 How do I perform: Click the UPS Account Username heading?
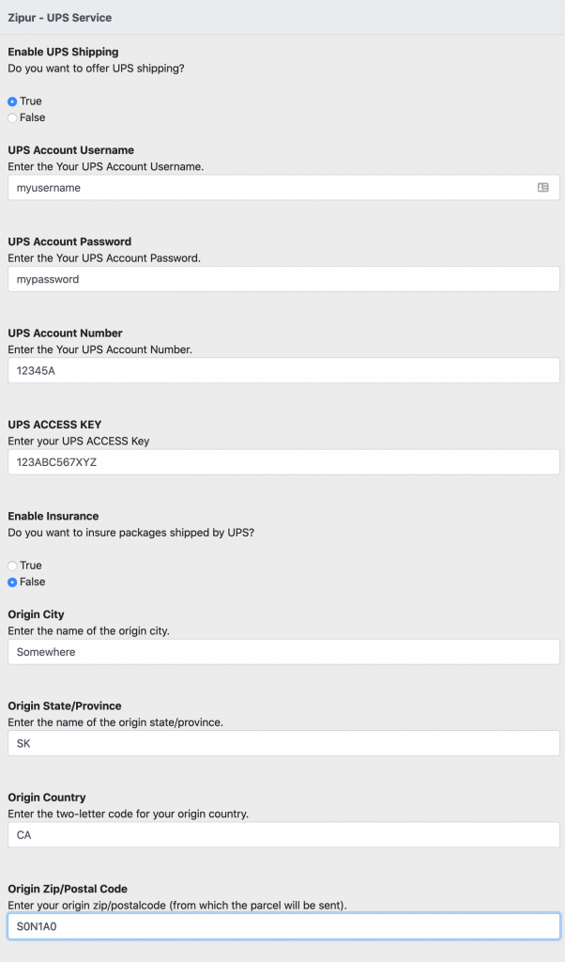[x=71, y=150]
